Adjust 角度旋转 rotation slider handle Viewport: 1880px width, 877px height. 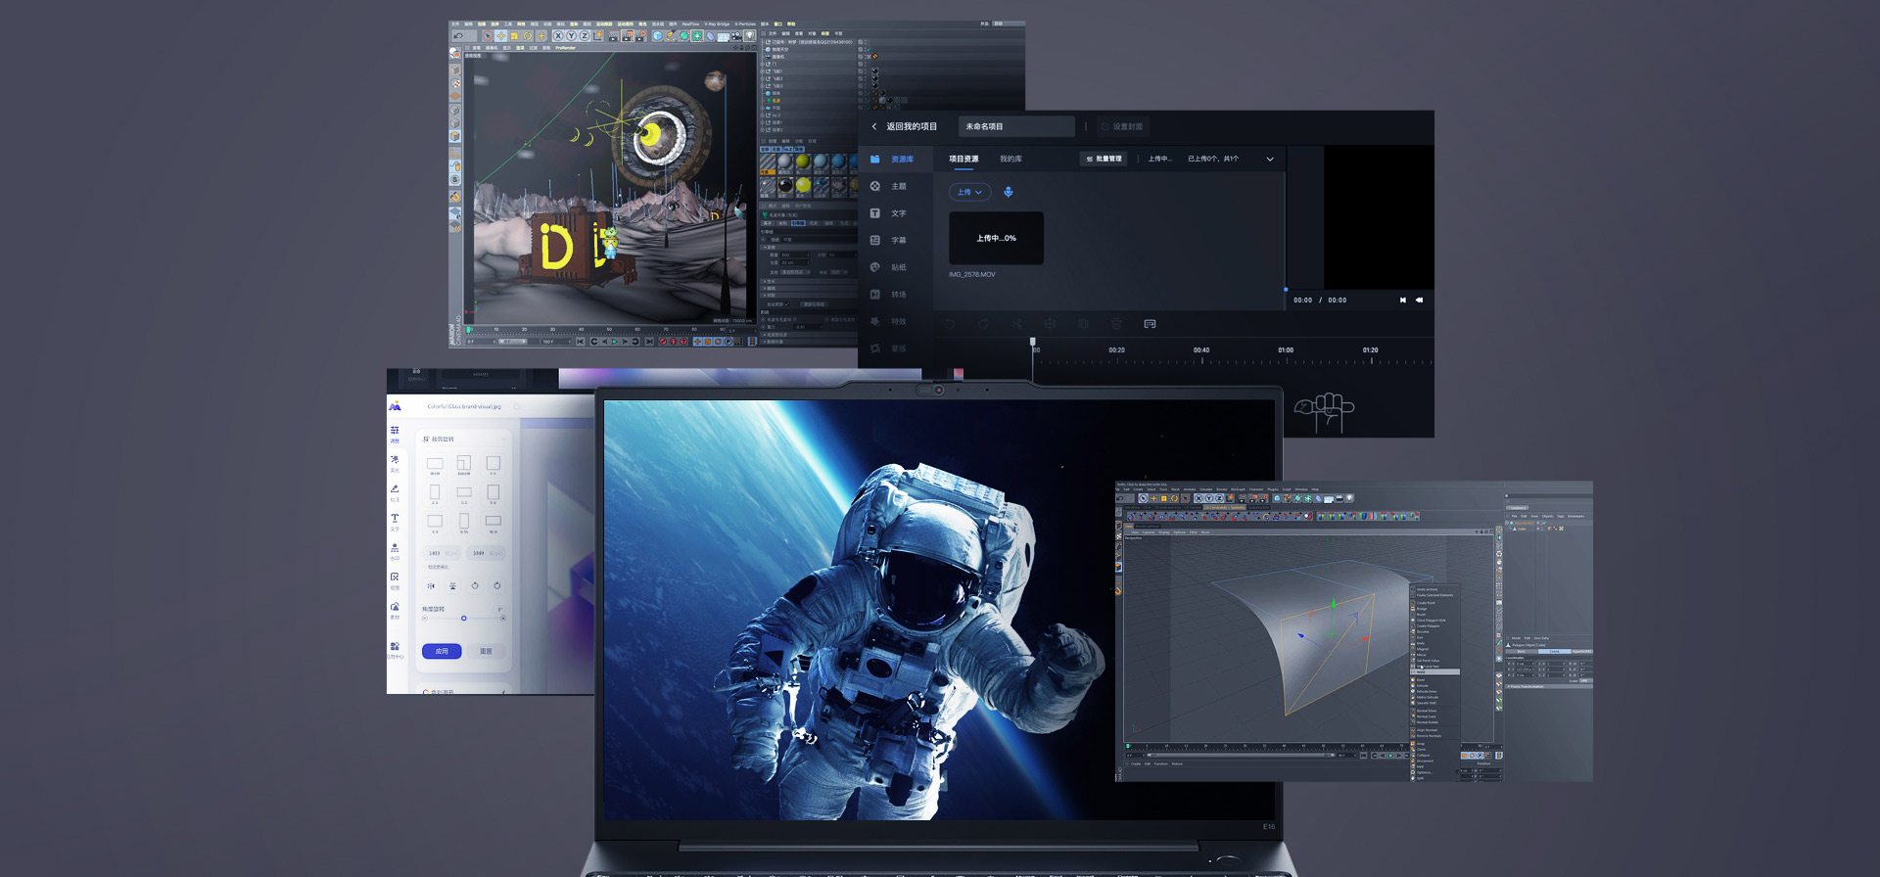tap(464, 619)
